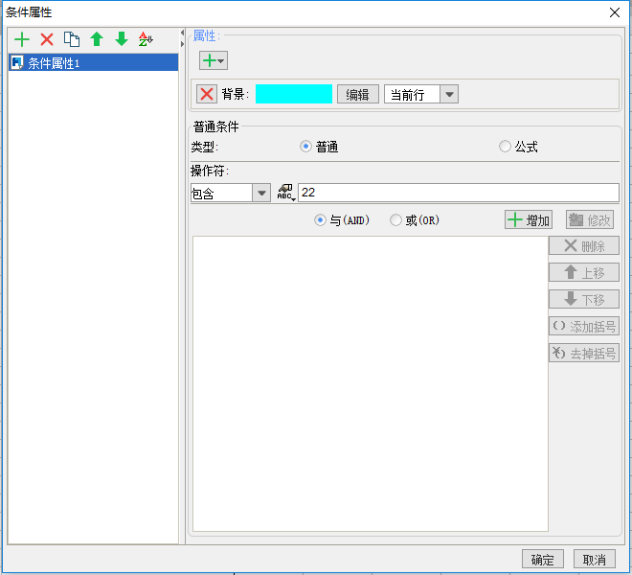Image resolution: width=632 pixels, height=575 pixels.
Task: Sort condition attributes alphabetically
Action: [x=146, y=39]
